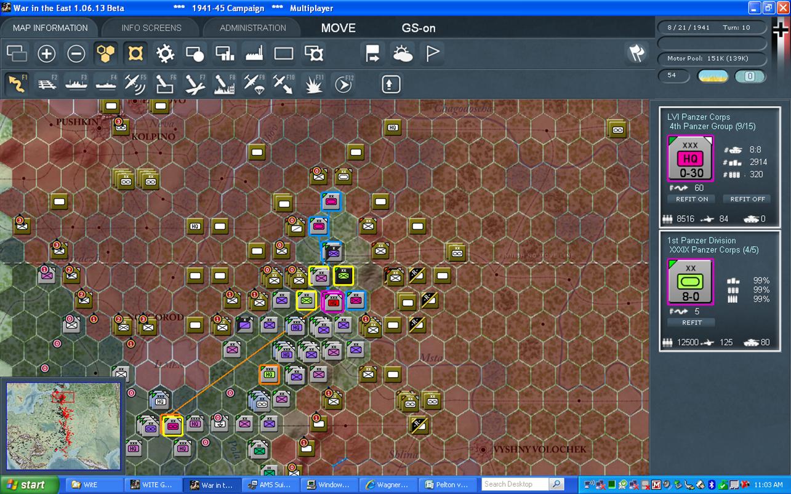Switch to the Pelton v... taskbar item

pos(448,485)
